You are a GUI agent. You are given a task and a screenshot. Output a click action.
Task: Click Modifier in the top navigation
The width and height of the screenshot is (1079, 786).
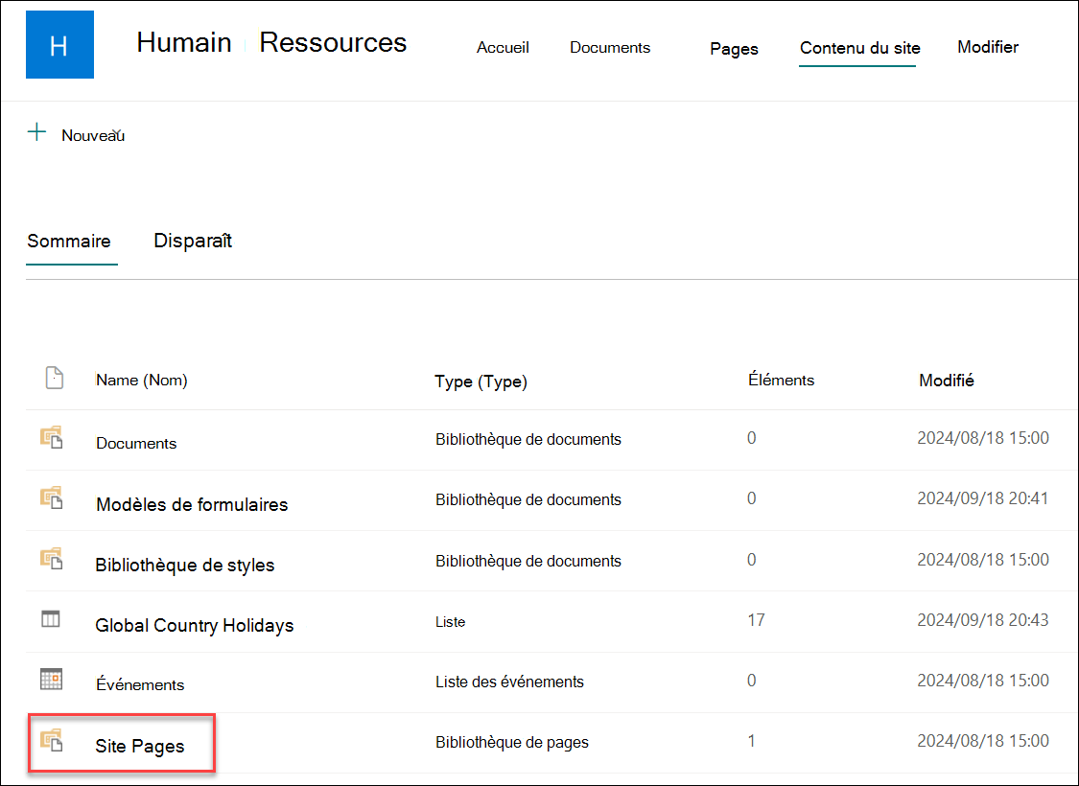click(x=988, y=47)
